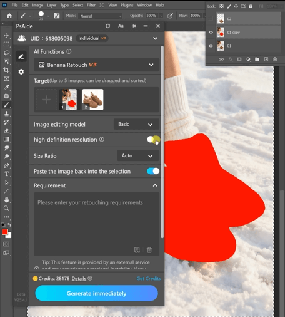This screenshot has width=285, height=317.
Task: Select the Rectangular Marquee tool
Action: (6, 44)
